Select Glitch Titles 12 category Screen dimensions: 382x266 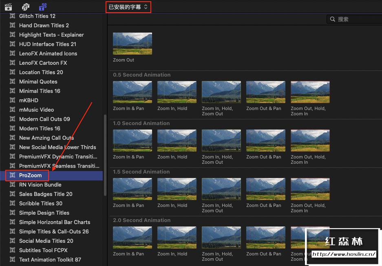click(x=51, y=16)
